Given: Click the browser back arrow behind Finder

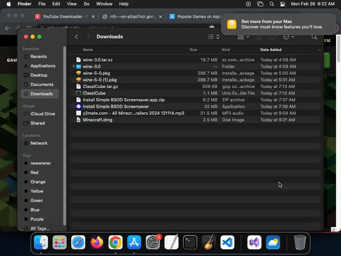Looking at the screenshot, I should point(7,28).
